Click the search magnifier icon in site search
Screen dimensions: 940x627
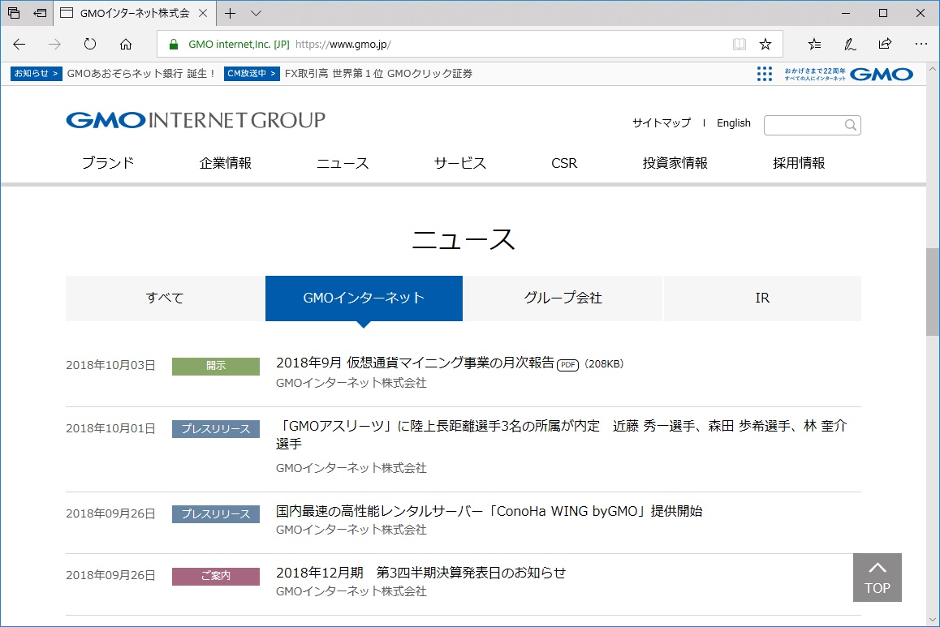(x=850, y=125)
